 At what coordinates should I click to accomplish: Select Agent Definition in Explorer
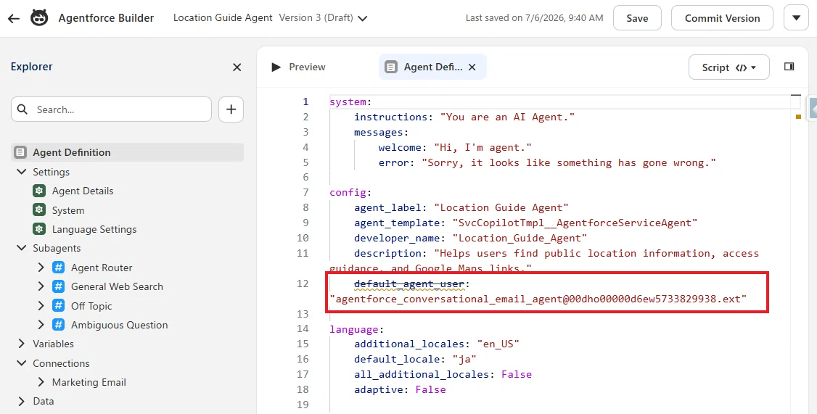pyautogui.click(x=127, y=152)
